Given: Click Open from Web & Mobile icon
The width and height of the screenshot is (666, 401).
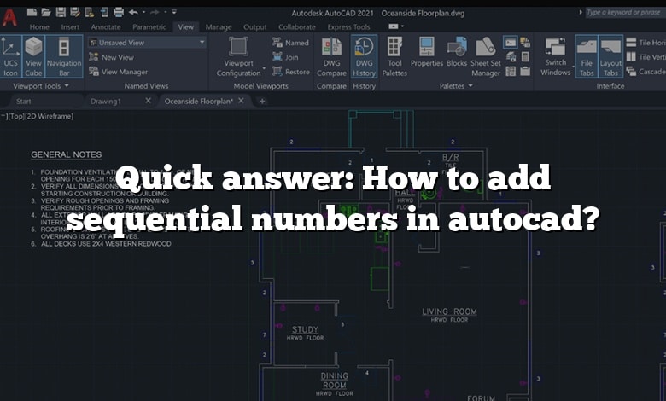Looking at the screenshot, I should click(90, 12).
